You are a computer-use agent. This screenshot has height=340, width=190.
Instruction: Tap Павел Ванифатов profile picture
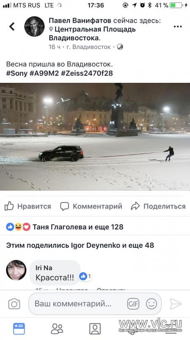34,26
